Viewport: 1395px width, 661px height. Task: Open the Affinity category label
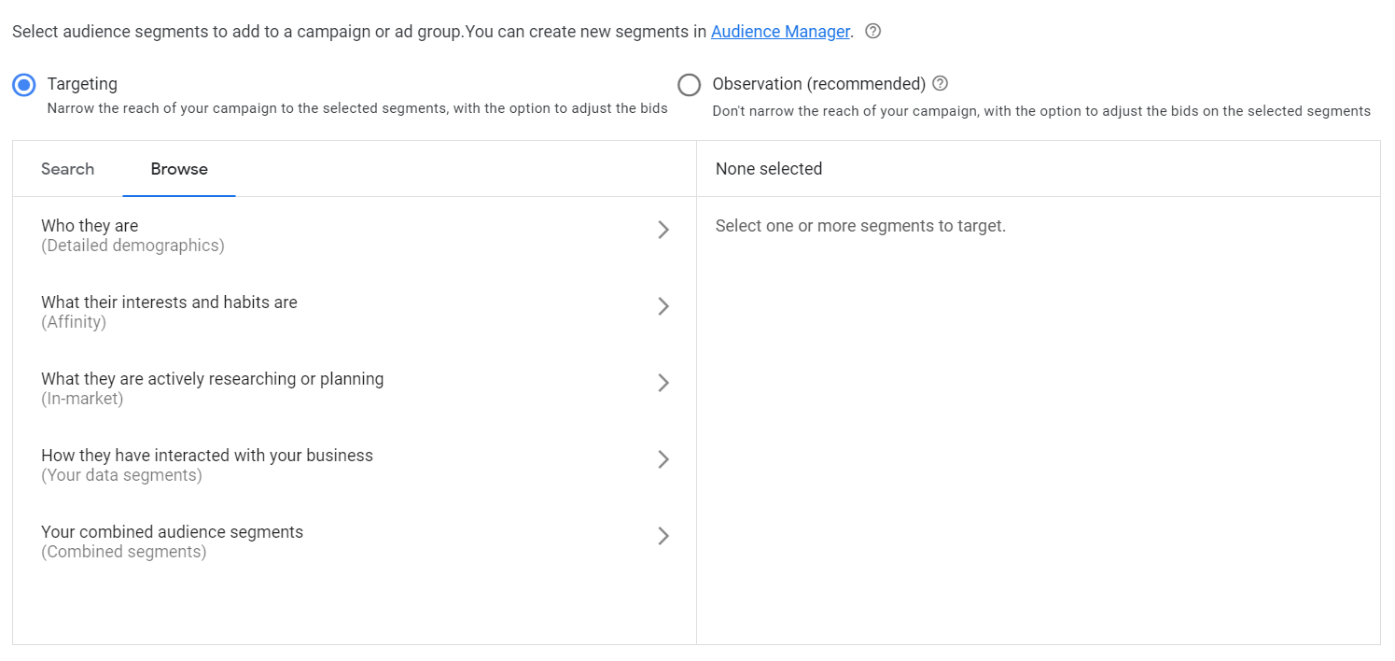pyautogui.click(x=74, y=322)
